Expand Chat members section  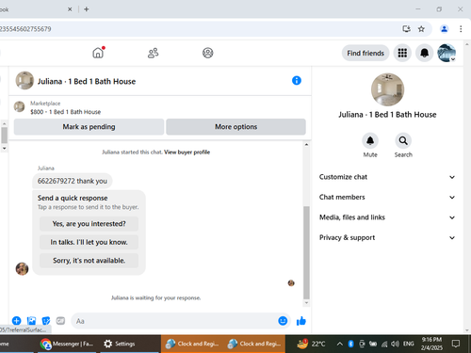[x=387, y=197]
